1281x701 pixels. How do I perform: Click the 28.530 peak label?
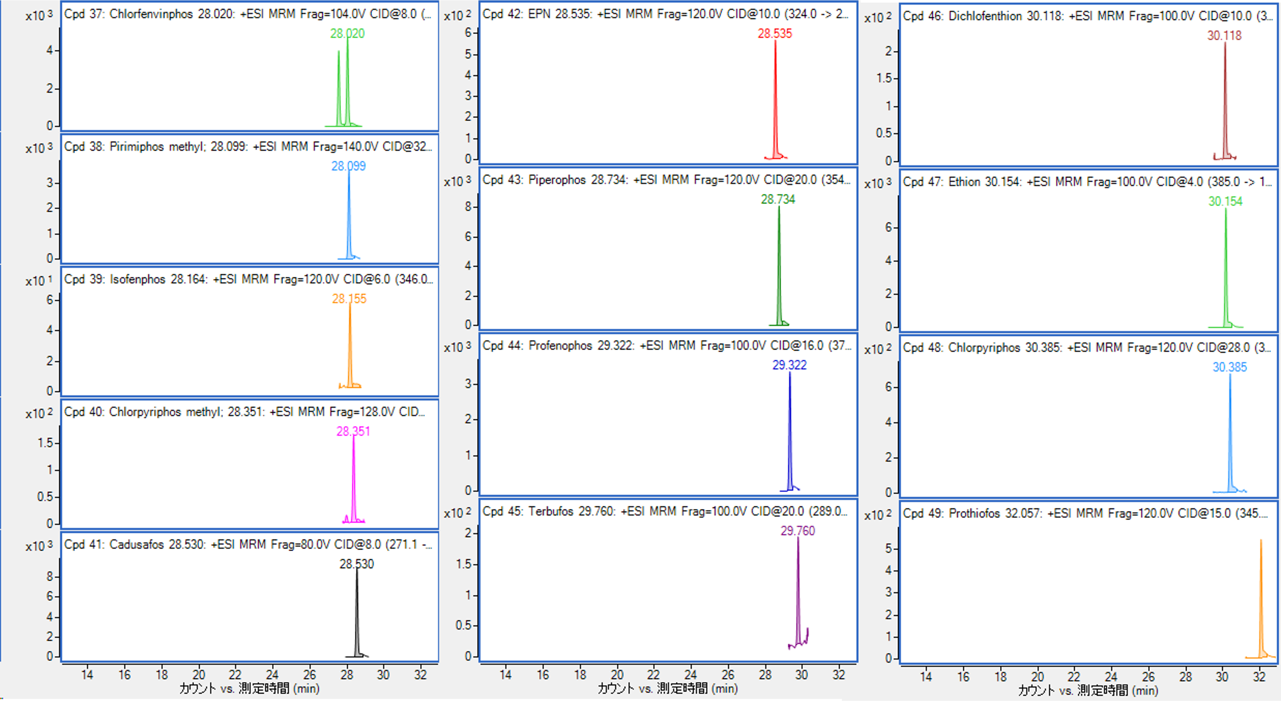357,564
